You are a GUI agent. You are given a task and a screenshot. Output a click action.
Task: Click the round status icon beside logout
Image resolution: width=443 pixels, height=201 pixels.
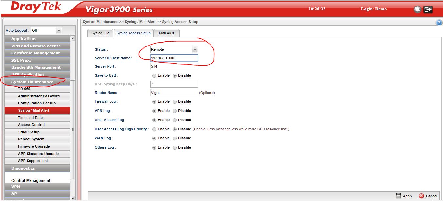click(x=417, y=10)
